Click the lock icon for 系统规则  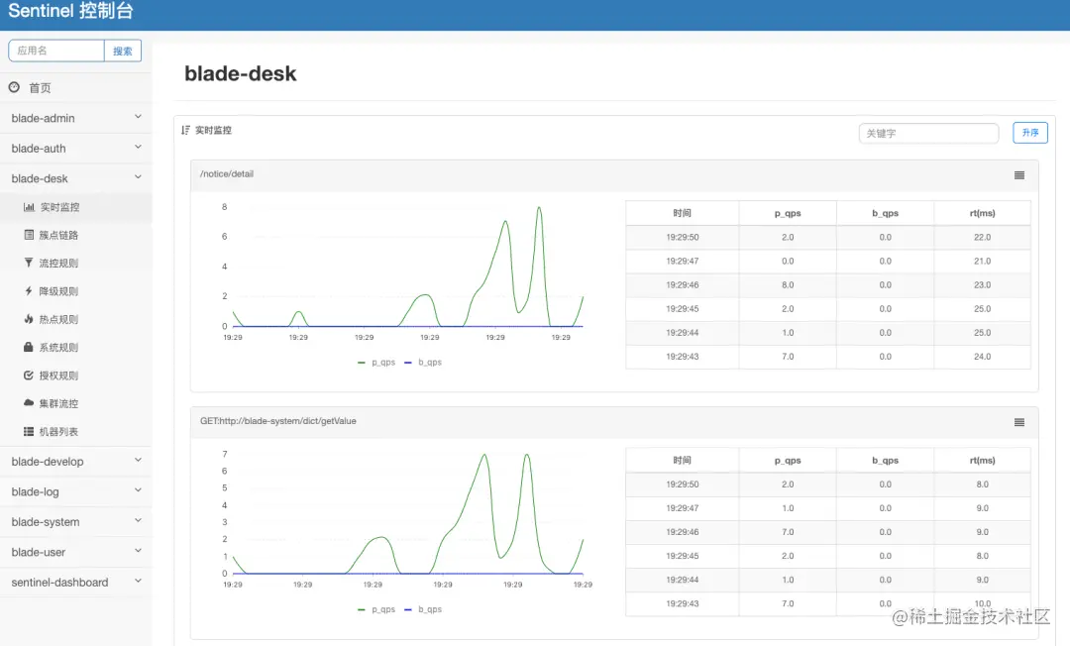(x=29, y=347)
